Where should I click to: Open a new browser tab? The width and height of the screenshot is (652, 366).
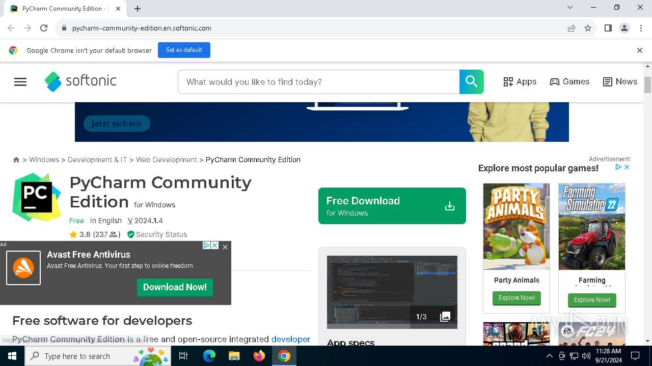(138, 9)
